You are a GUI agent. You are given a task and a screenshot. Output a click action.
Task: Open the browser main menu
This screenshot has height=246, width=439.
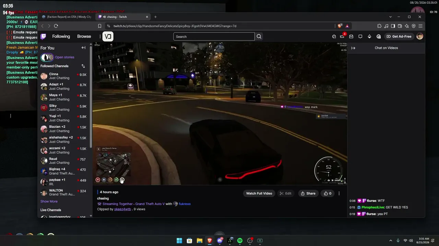pyautogui.click(x=420, y=26)
